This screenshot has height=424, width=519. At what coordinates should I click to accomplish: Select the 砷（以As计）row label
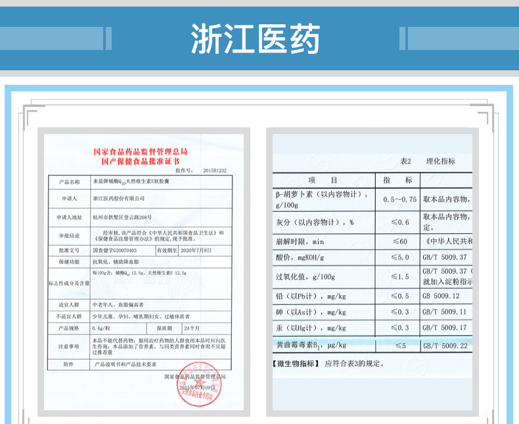click(311, 312)
